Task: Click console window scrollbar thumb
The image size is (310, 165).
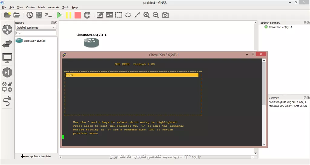Action: pyautogui.click(x=264, y=84)
